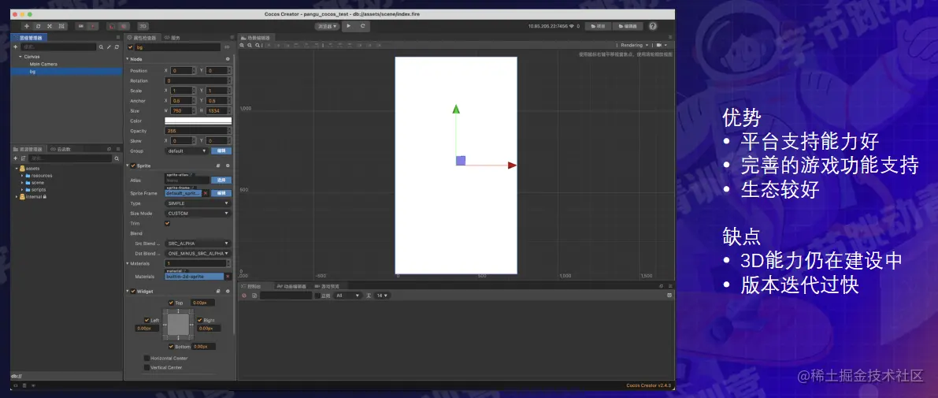Viewport: 938px width, 398px height.
Task: Open the help question mark icon
Action: [x=653, y=26]
